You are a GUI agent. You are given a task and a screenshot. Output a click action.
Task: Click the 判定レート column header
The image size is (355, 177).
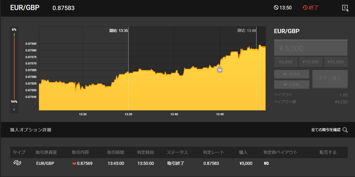coord(213,152)
